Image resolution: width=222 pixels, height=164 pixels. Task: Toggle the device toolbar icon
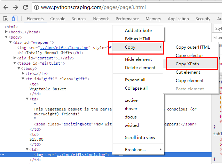tap(15, 18)
